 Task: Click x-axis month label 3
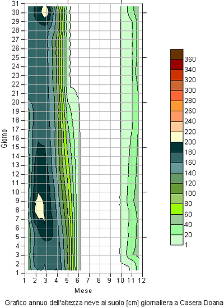tap(45, 281)
